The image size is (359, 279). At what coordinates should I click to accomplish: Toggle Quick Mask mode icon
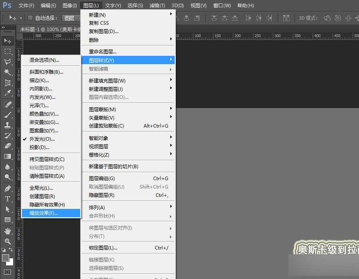point(8,272)
